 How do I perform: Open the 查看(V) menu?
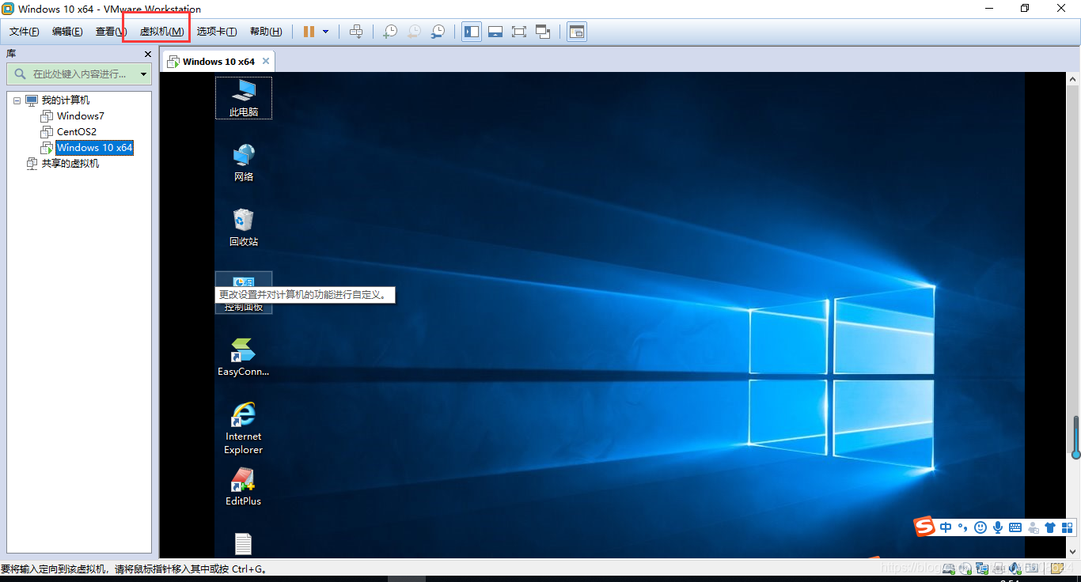point(111,32)
